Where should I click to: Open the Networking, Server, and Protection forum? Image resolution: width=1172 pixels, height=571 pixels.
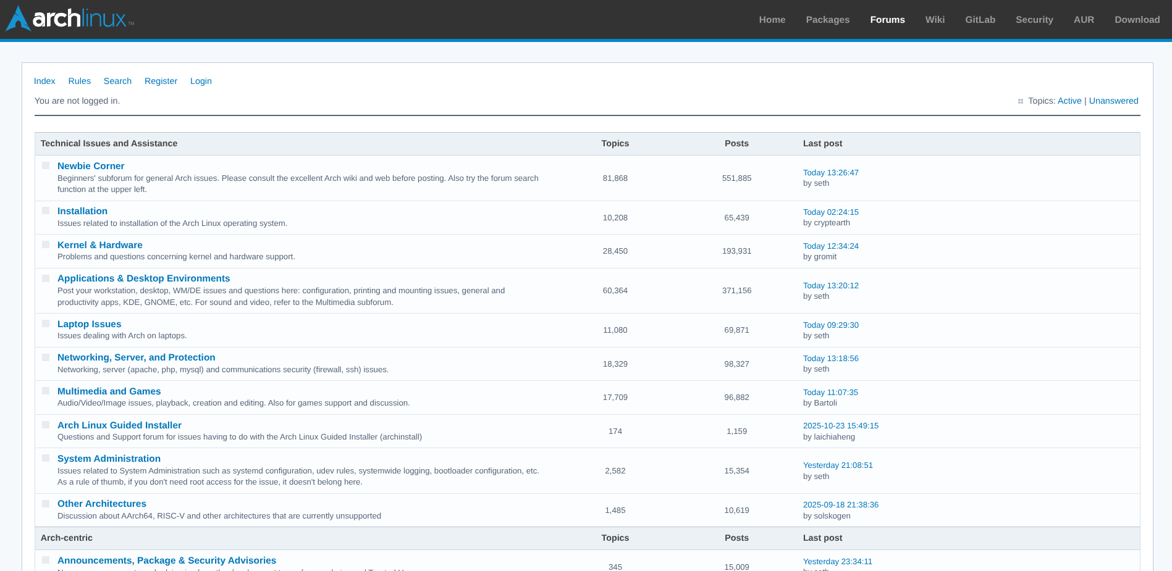136,357
